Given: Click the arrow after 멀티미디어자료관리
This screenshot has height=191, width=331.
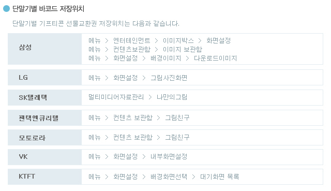Looking at the screenshot, I should coord(151,97).
